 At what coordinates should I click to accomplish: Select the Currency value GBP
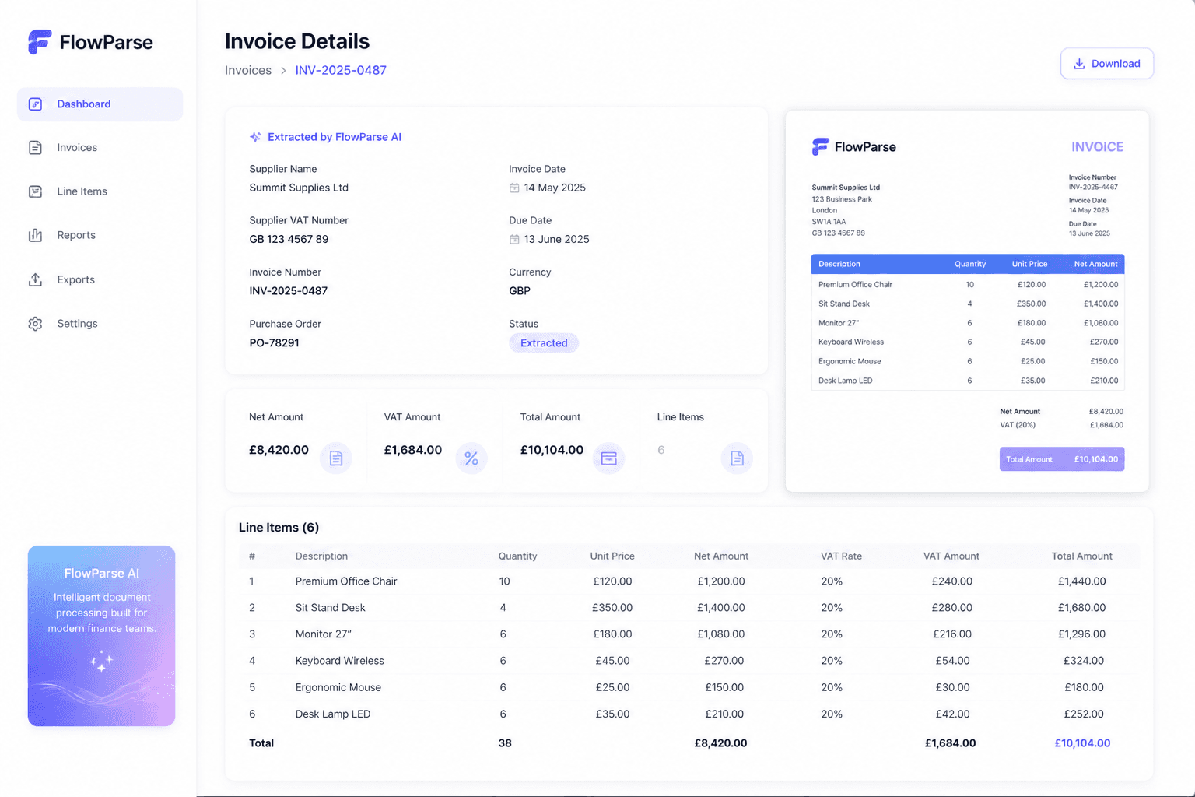(520, 291)
